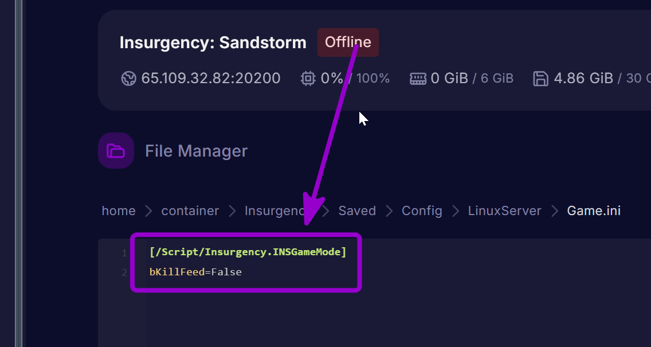Go to the Saved breadcrumb folder
This screenshot has width=651, height=347.
(357, 210)
